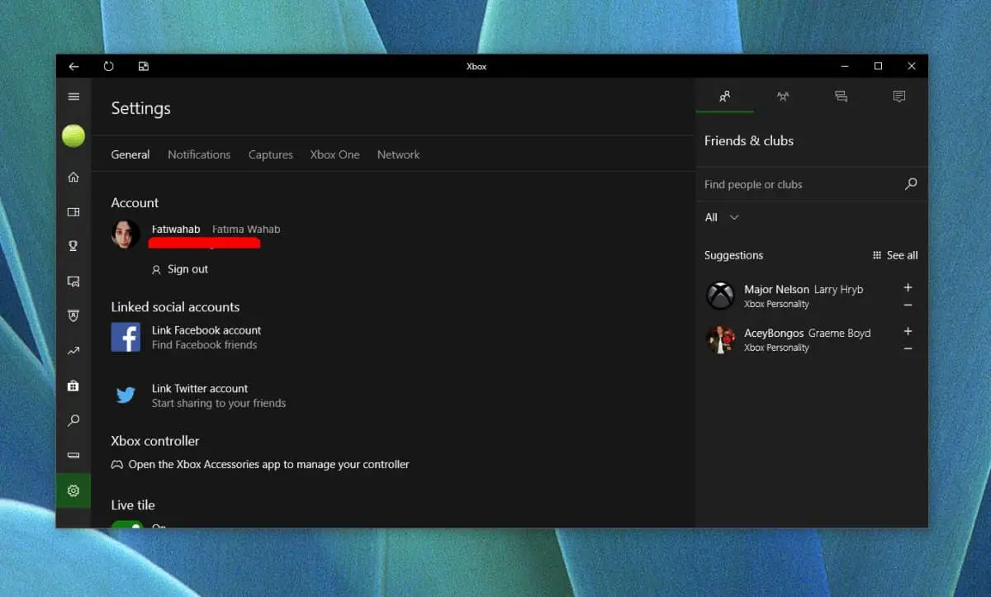Select the Parties tab icon

[x=783, y=97]
